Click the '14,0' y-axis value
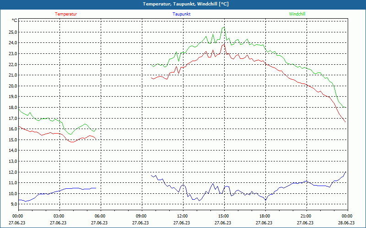 pyautogui.click(x=13, y=150)
